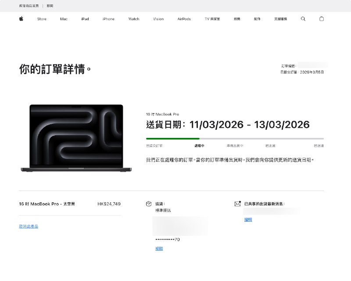Open the 支援服務 menu item
Viewport: 351px width, 281px height.
click(x=281, y=19)
